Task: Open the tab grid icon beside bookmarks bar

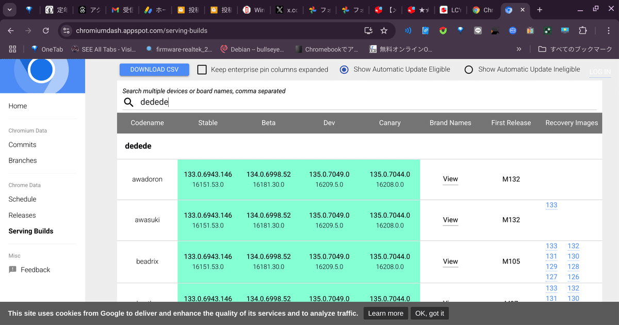Action: [12, 49]
